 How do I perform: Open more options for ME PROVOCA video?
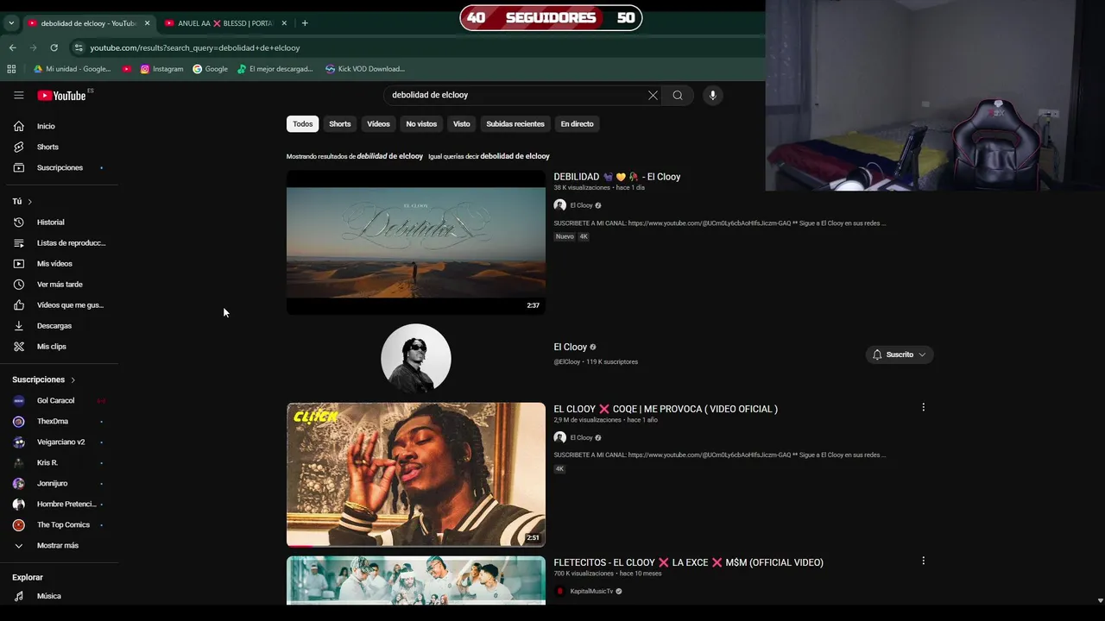click(x=923, y=407)
